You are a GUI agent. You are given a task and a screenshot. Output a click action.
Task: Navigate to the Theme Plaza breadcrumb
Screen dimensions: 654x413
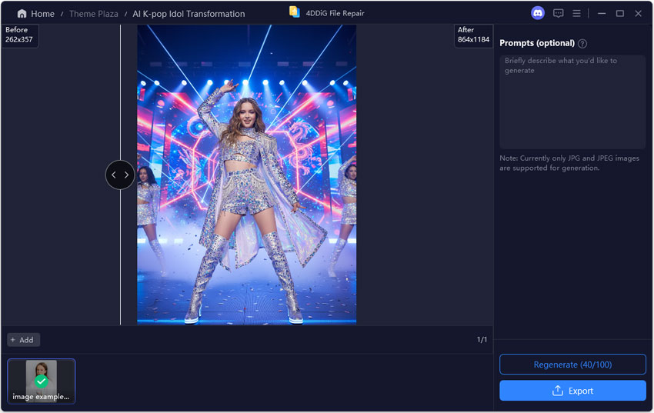(x=93, y=14)
